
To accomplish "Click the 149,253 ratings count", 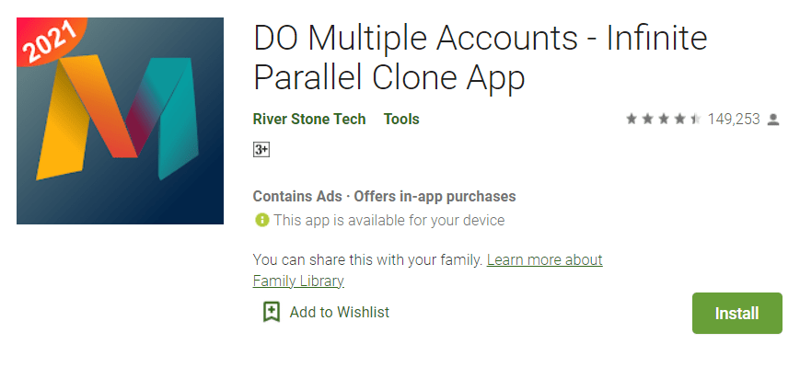I will pos(734,120).
